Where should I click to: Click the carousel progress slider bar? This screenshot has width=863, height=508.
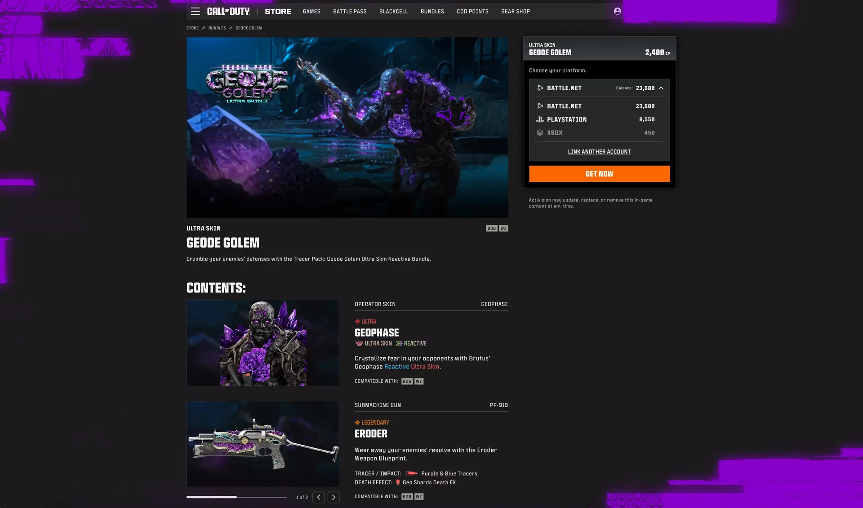(236, 497)
